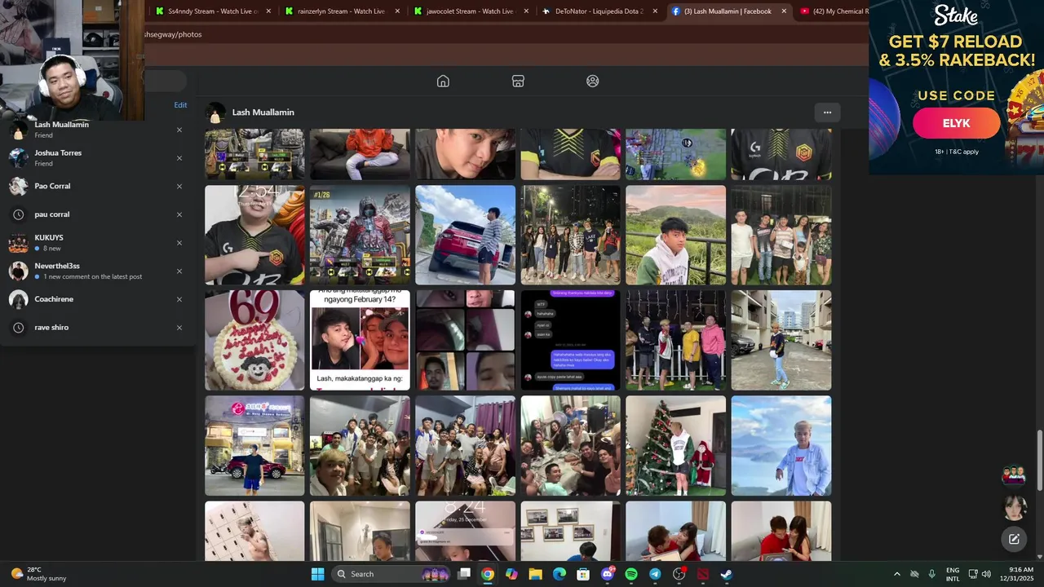1044x587 pixels.
Task: Open Google Chrome from the taskbar
Action: click(487, 574)
